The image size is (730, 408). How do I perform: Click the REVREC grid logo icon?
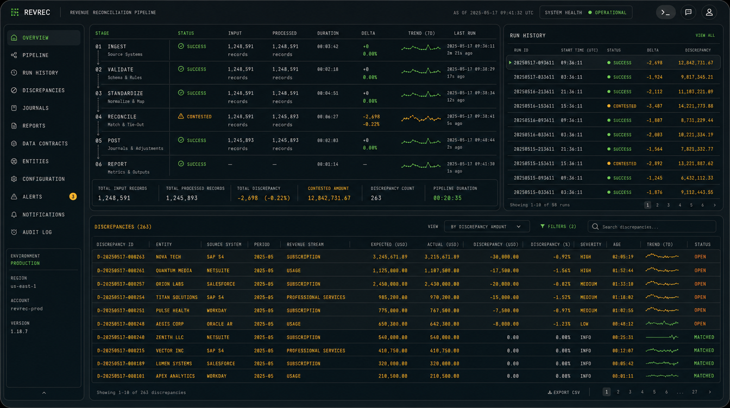click(x=15, y=12)
